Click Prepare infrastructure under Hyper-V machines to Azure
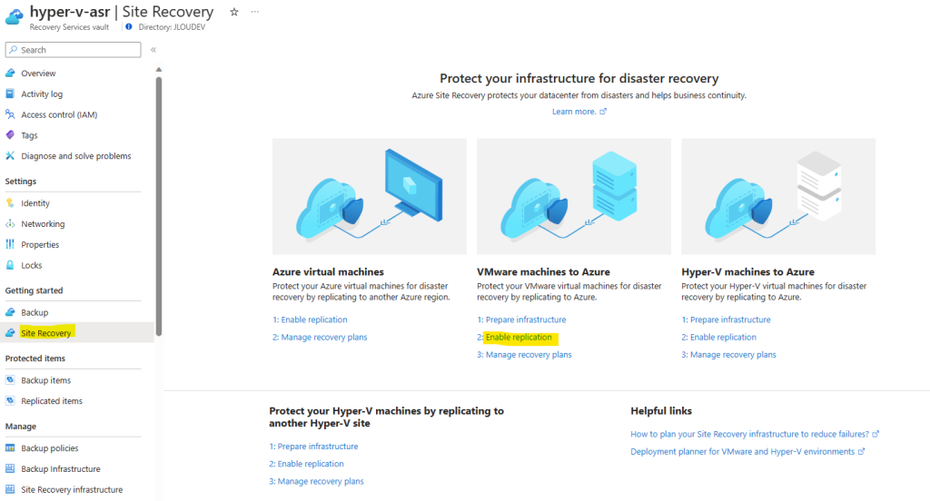Viewport: 930px width, 501px height. point(730,319)
